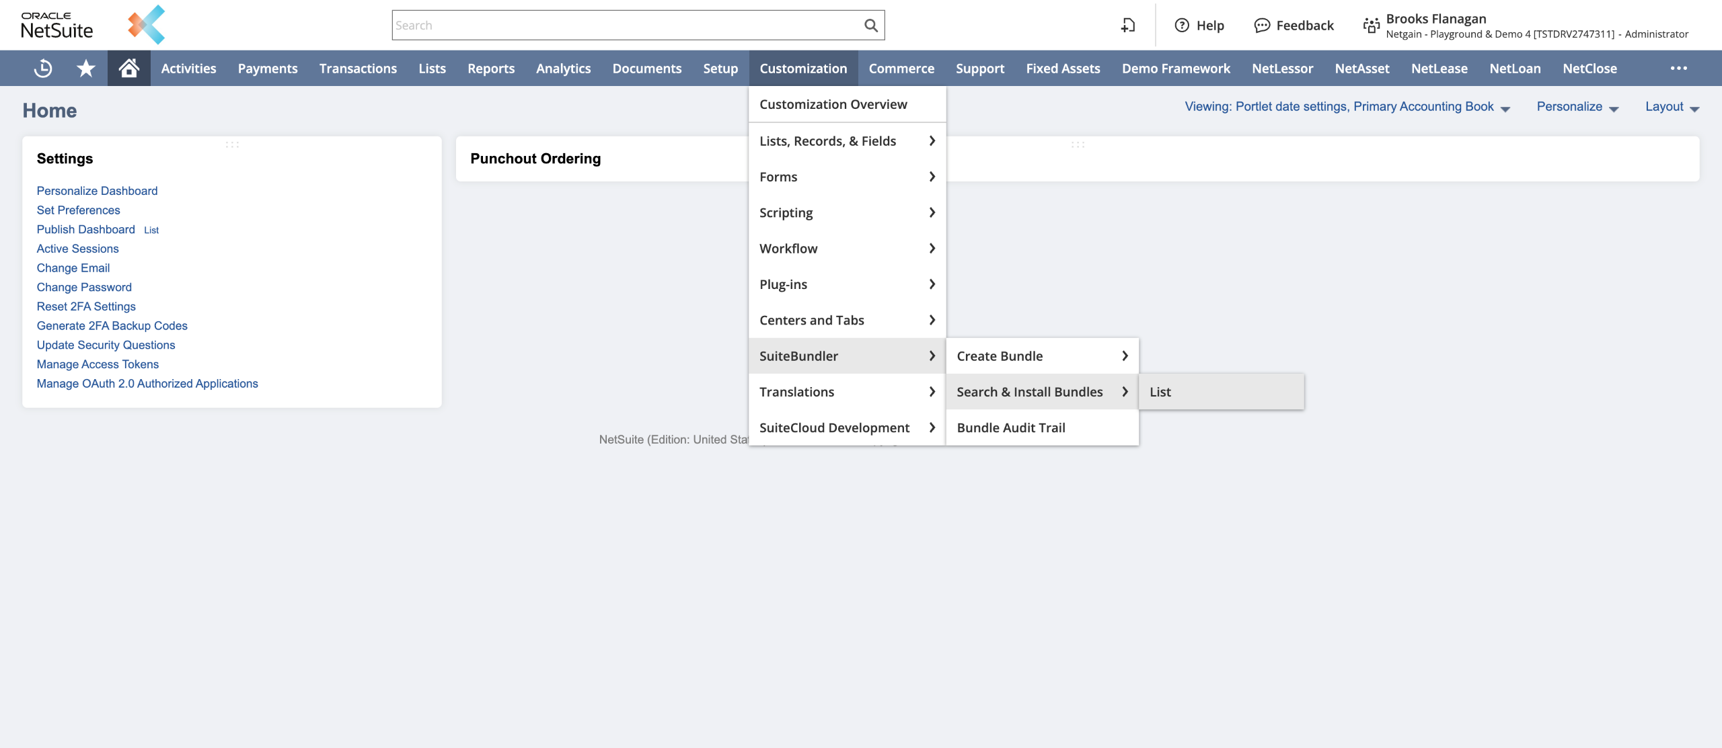Go to the Home house icon
Image resolution: width=1722 pixels, height=748 pixels.
pos(128,68)
